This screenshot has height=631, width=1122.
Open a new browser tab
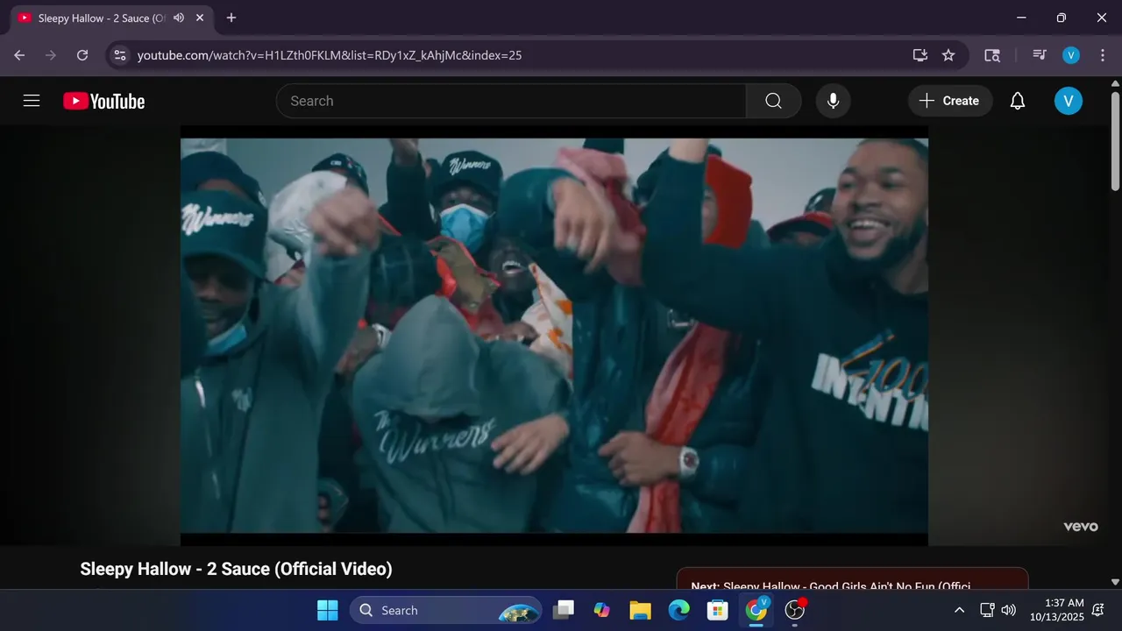231,18
